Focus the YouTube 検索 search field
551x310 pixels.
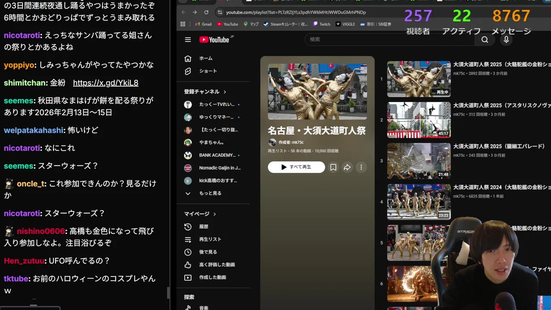tap(390, 40)
